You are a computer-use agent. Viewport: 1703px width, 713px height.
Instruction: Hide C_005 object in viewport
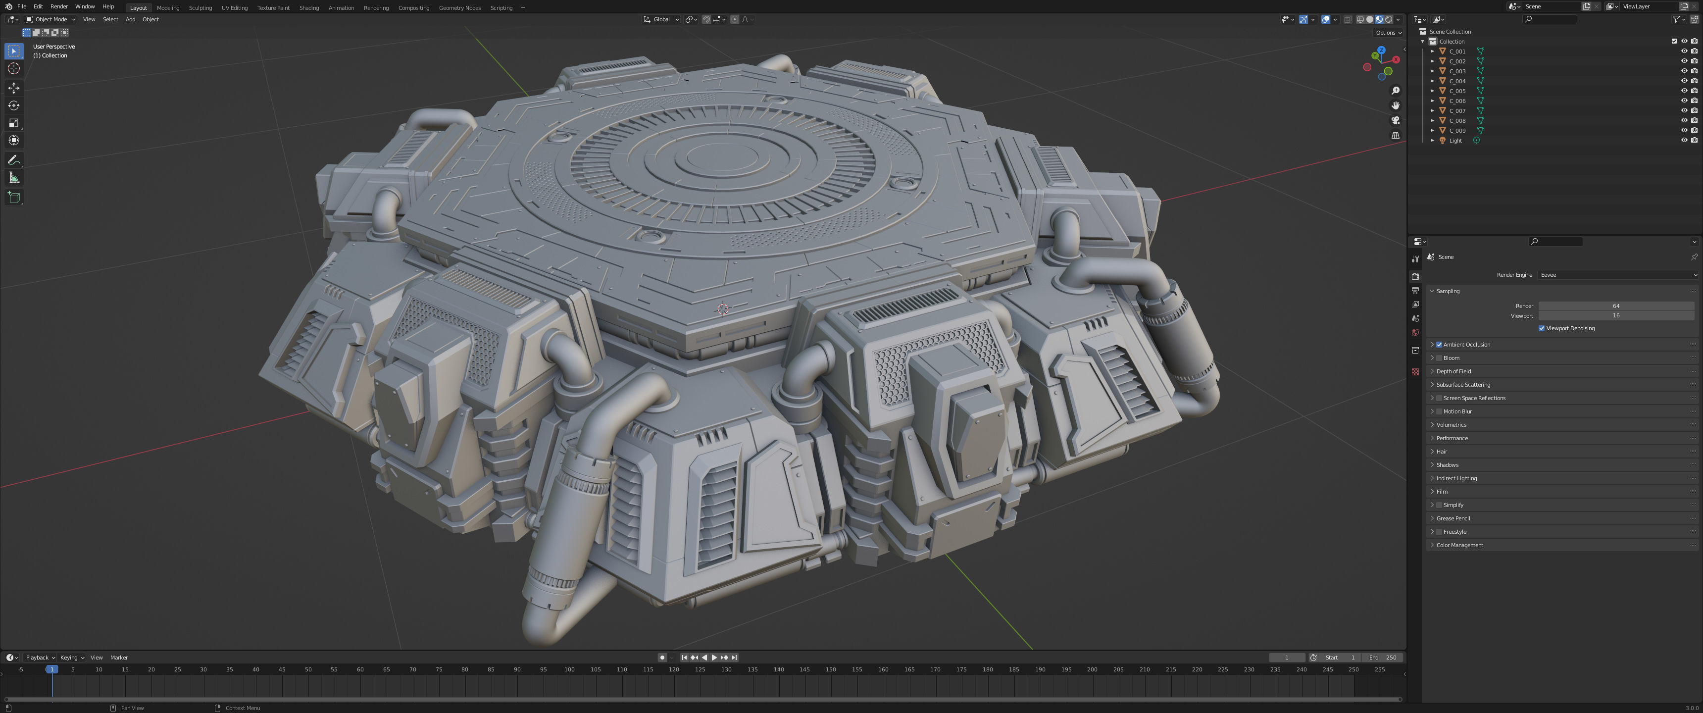(x=1684, y=91)
